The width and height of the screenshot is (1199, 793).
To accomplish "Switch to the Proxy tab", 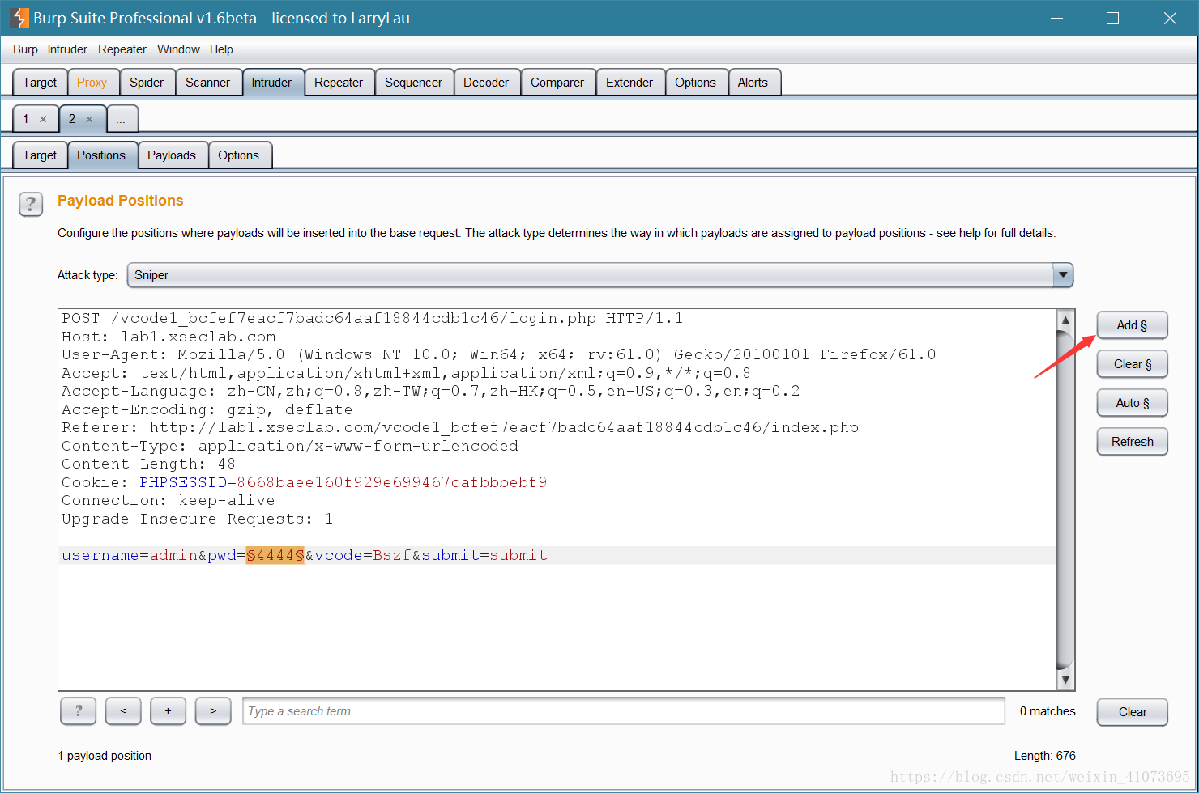I will click(x=92, y=83).
